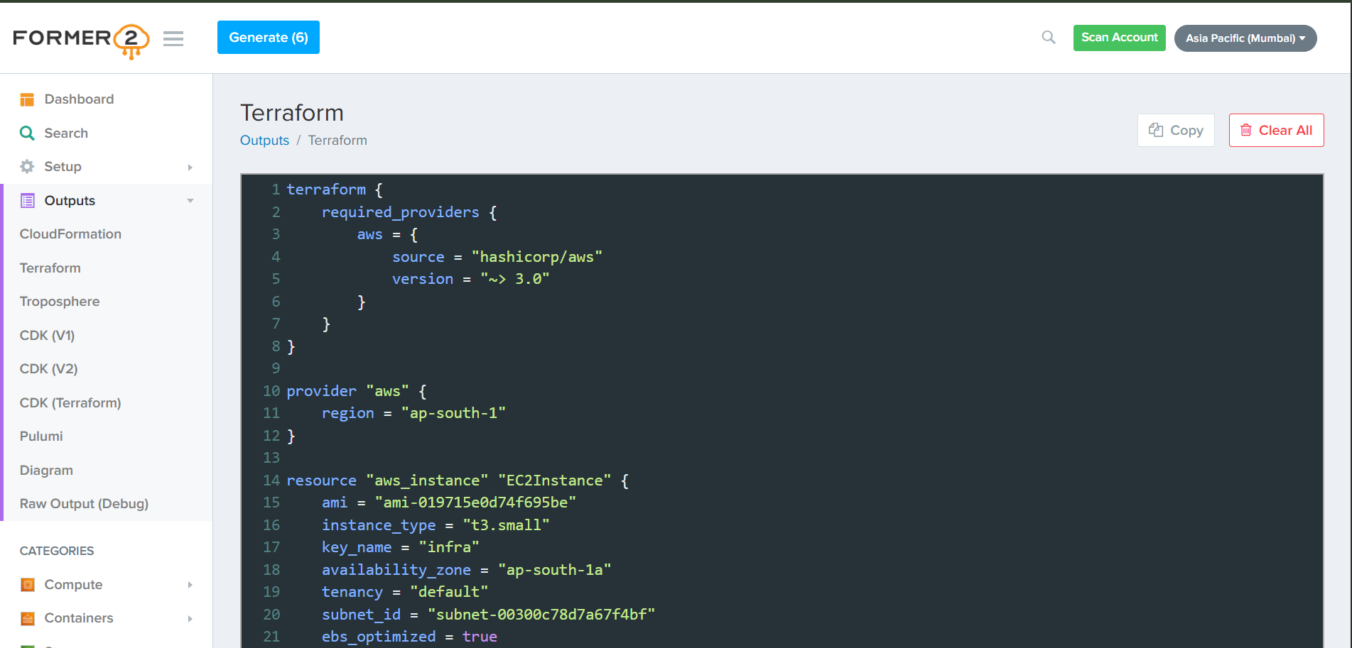Copy the generated Terraform code
Viewport: 1352px width, 648px height.
tap(1176, 130)
